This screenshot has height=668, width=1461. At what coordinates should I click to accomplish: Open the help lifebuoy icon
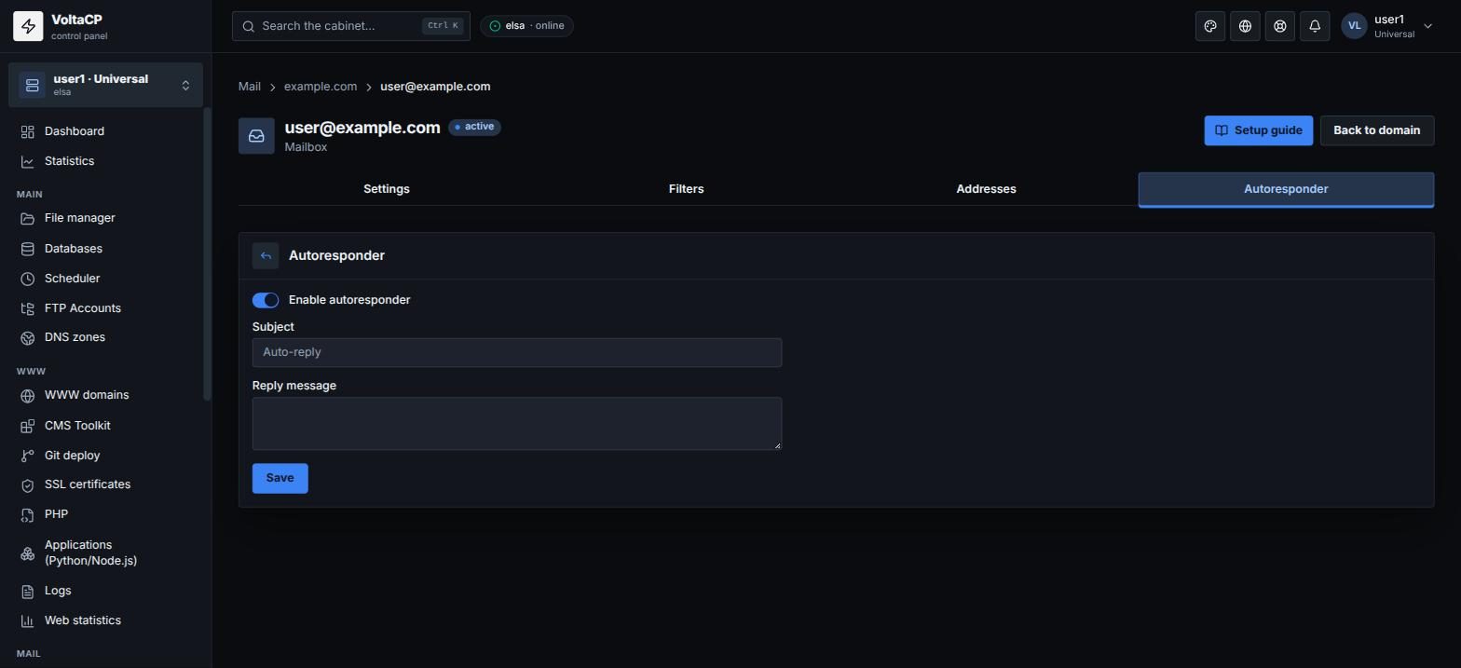[x=1280, y=26]
